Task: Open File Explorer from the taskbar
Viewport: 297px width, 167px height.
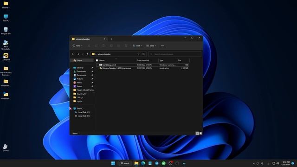Action: click(136, 163)
